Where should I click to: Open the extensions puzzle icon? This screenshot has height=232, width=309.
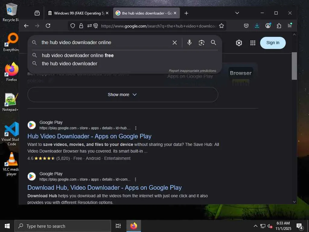pyautogui.click(x=279, y=26)
